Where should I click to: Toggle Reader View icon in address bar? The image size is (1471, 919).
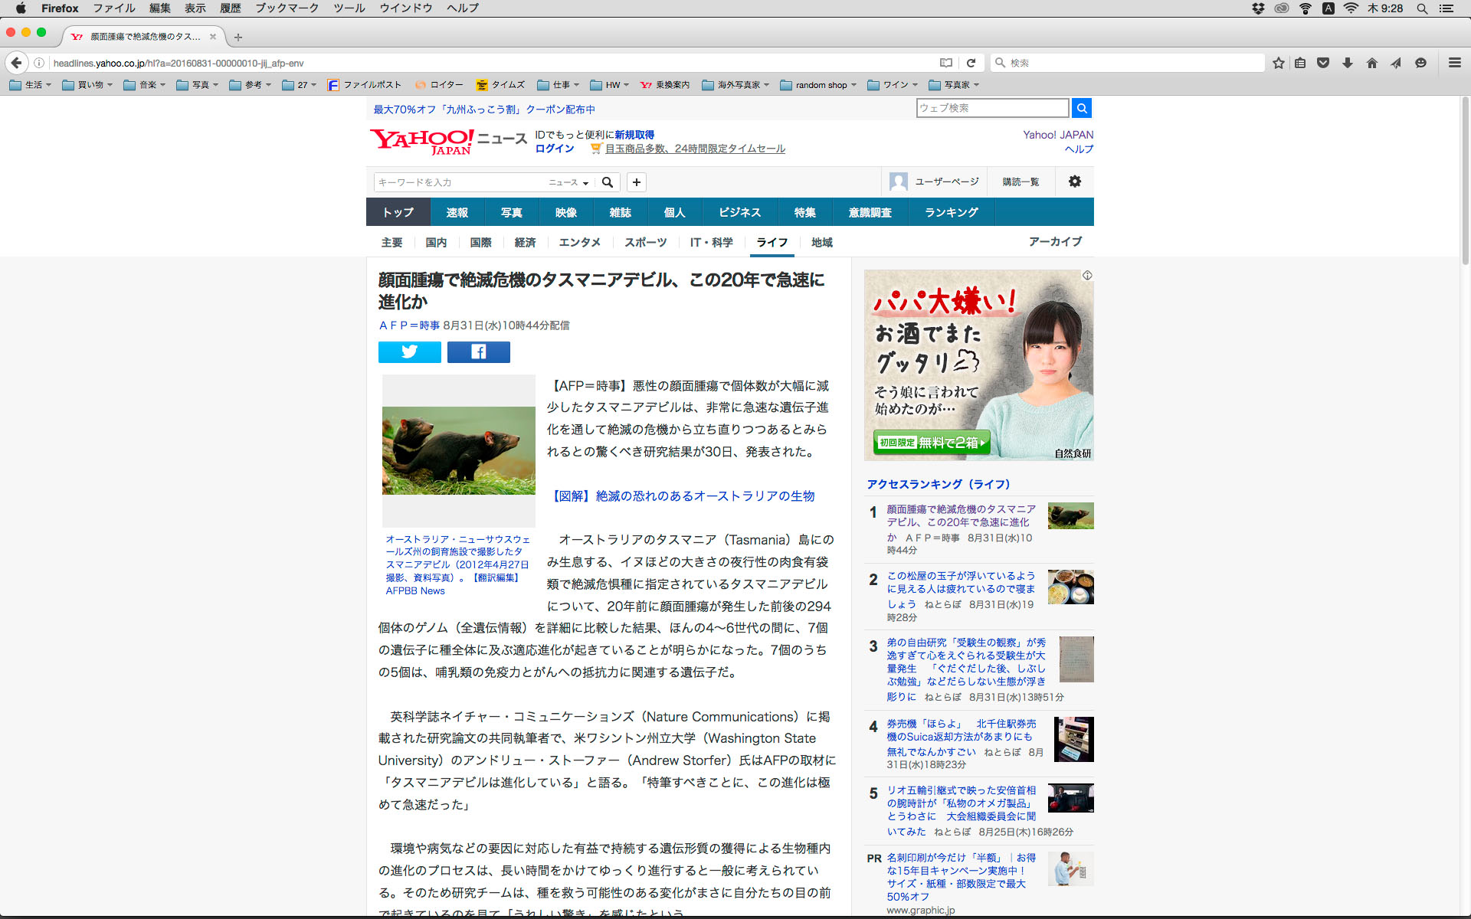click(946, 63)
